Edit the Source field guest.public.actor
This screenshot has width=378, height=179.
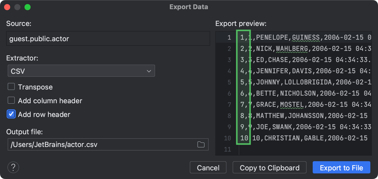108,38
